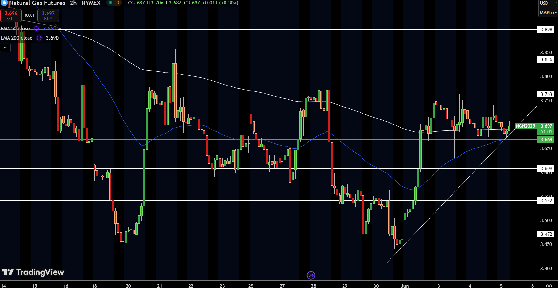Click the 3.650 price scale label
The height and width of the screenshot is (288, 558).
click(546, 148)
